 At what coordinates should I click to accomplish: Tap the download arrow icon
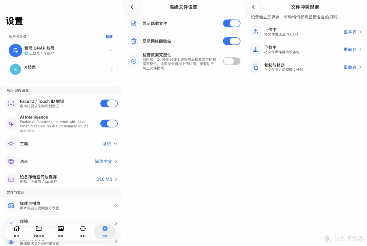255,49
